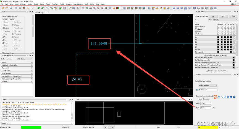
Task: Open the View file dropdown in Visibility
Action: [223, 20]
